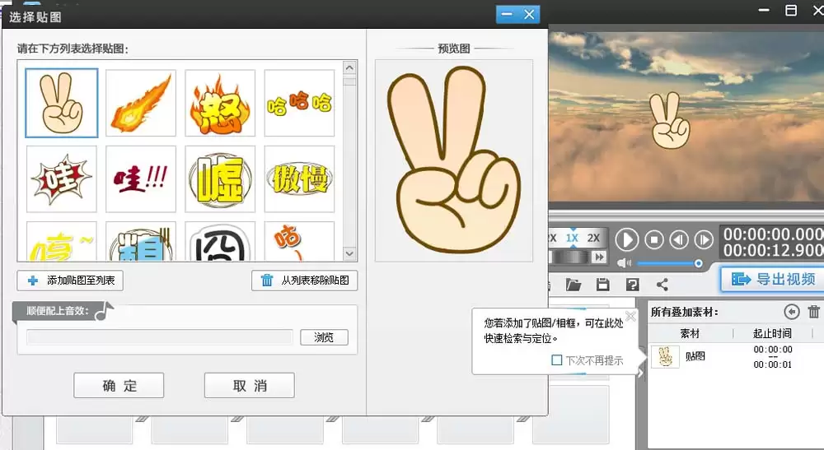824x450 pixels.
Task: Open the folder icon in the toolbar
Action: [574, 285]
